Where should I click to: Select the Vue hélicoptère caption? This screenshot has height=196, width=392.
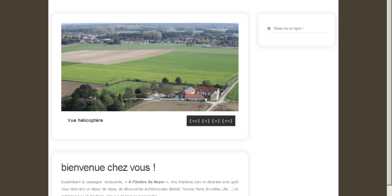(85, 120)
